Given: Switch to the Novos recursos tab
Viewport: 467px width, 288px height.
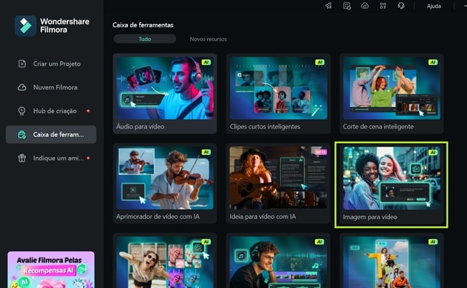Looking at the screenshot, I should [x=208, y=39].
